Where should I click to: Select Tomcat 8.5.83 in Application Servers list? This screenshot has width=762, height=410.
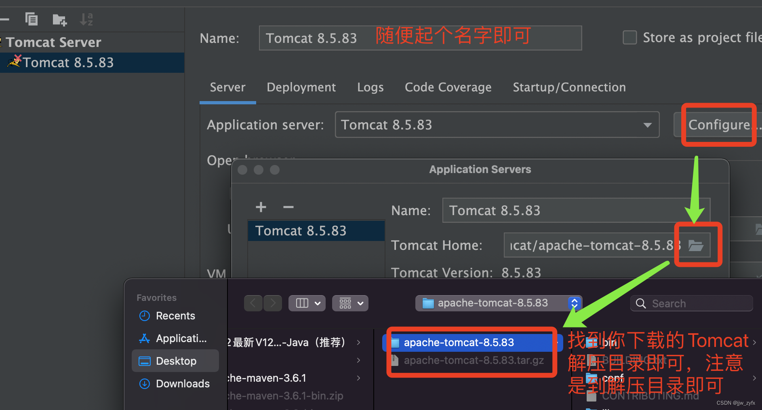[316, 231]
